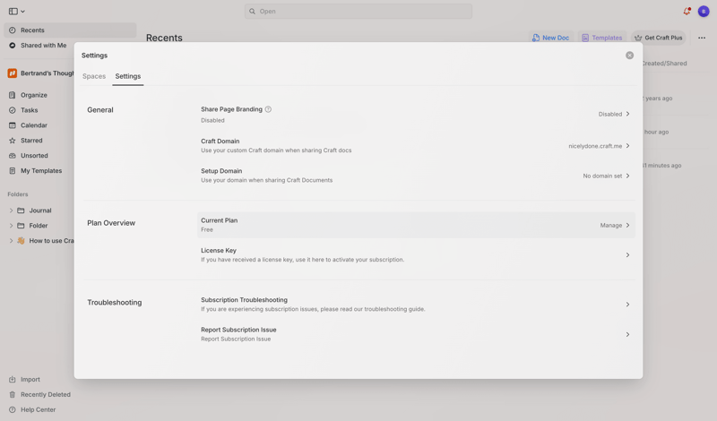
Task: Open Craft Domain nicelydone.craft.me setting
Action: point(599,146)
